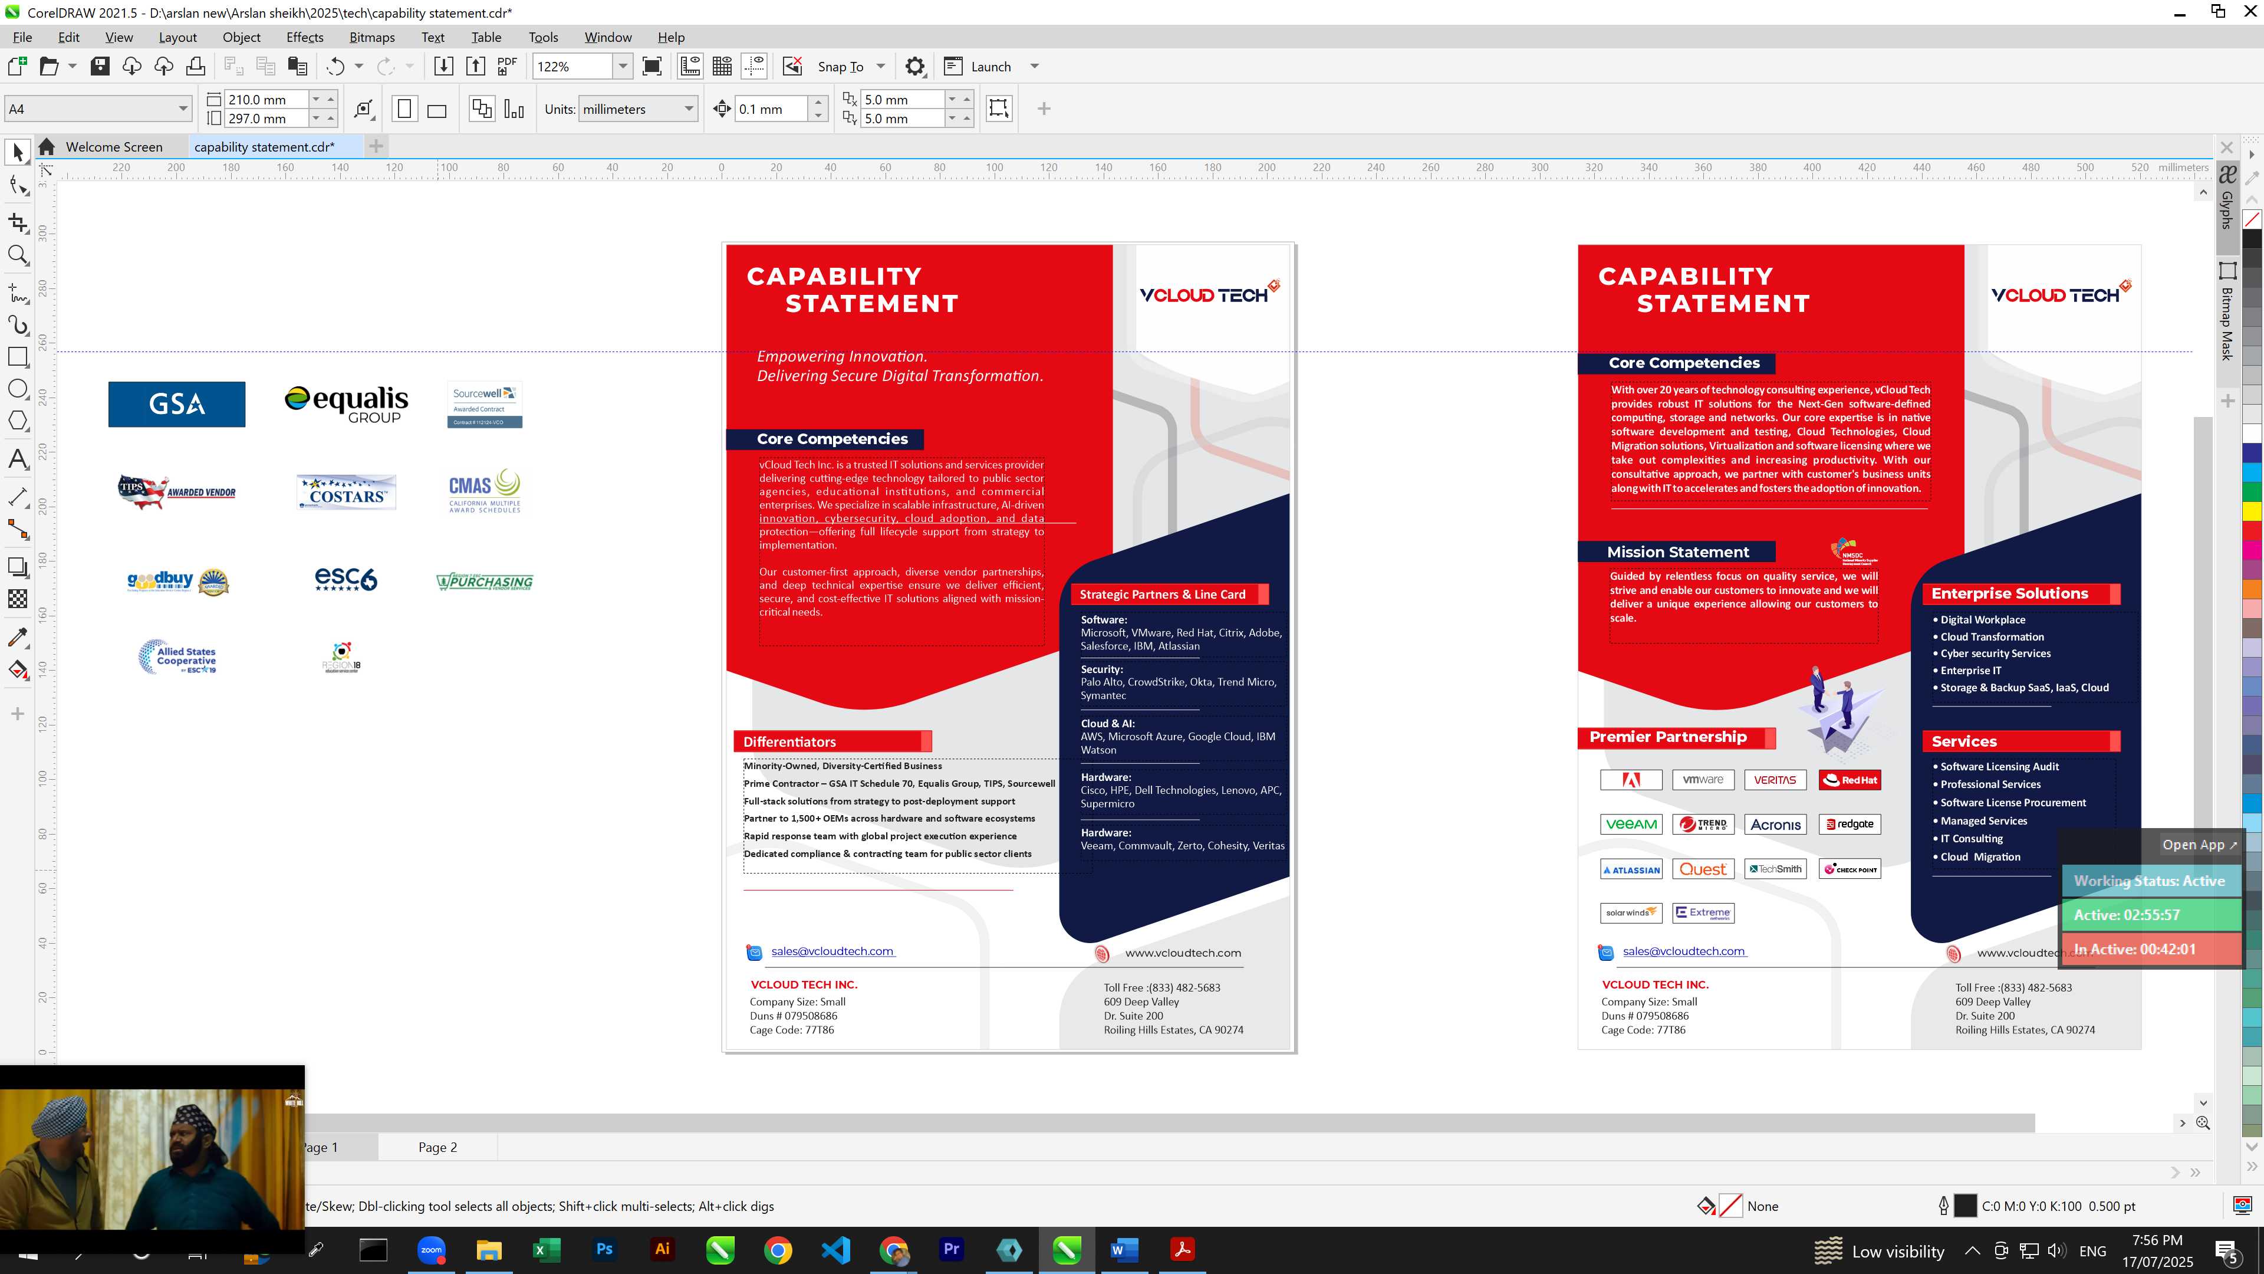This screenshot has width=2264, height=1274.
Task: Select the Shape edit tool
Action: (18, 186)
